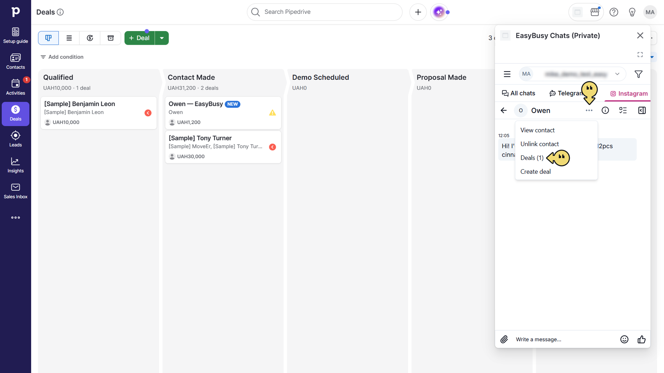This screenshot has width=664, height=373.
Task: Switch to deals list view
Action: (x=69, y=38)
